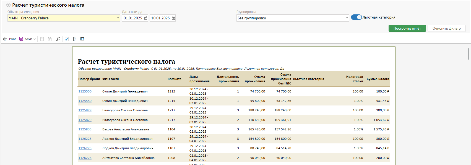471x165 pixels.
Task: Open the Группировка dropdown list
Action: [347, 18]
